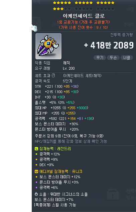Click the 공격력 +12% potential line

point(50,154)
